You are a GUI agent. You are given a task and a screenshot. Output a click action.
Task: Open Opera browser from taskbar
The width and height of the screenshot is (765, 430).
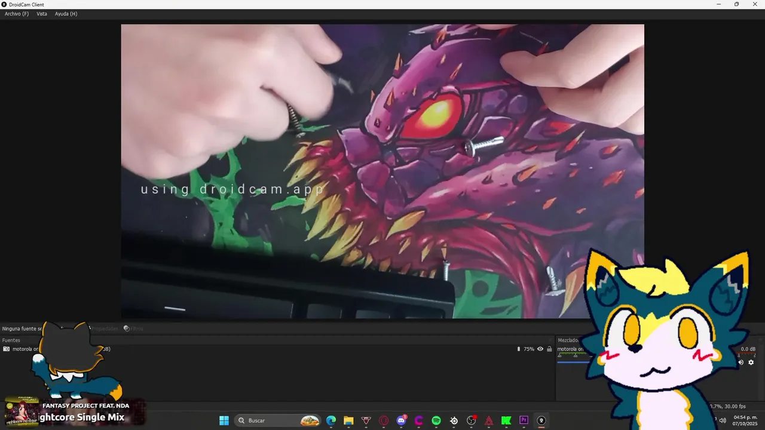(384, 420)
